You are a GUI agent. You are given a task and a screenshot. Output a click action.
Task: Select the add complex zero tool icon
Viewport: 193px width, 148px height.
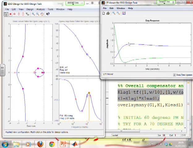[x=23, y=14]
